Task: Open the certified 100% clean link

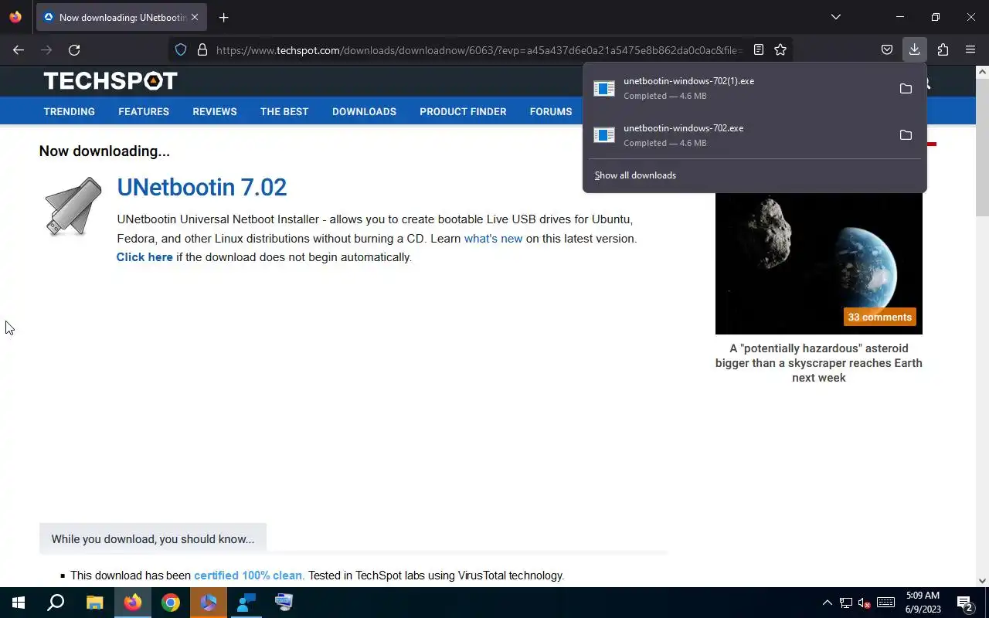Action: [248, 576]
